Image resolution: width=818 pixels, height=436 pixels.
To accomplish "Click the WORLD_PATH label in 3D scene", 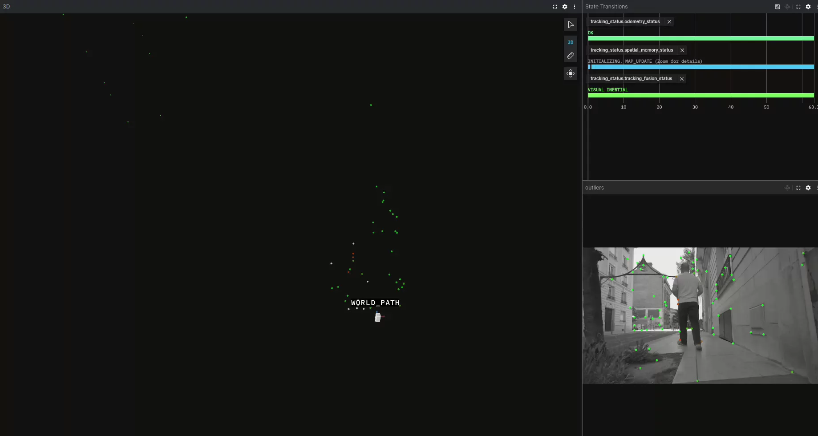I will (375, 303).
